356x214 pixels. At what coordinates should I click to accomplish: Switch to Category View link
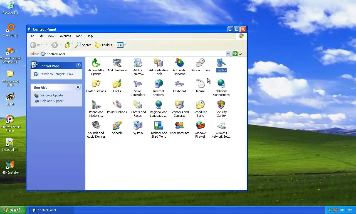[x=56, y=74]
